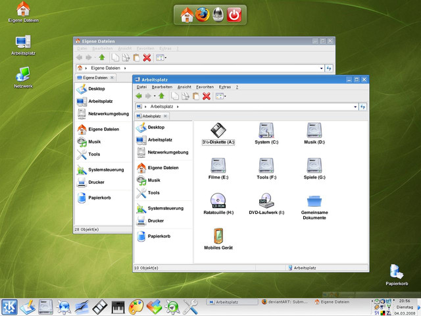Open the System (C:) drive
421x316 pixels.
coord(266,130)
